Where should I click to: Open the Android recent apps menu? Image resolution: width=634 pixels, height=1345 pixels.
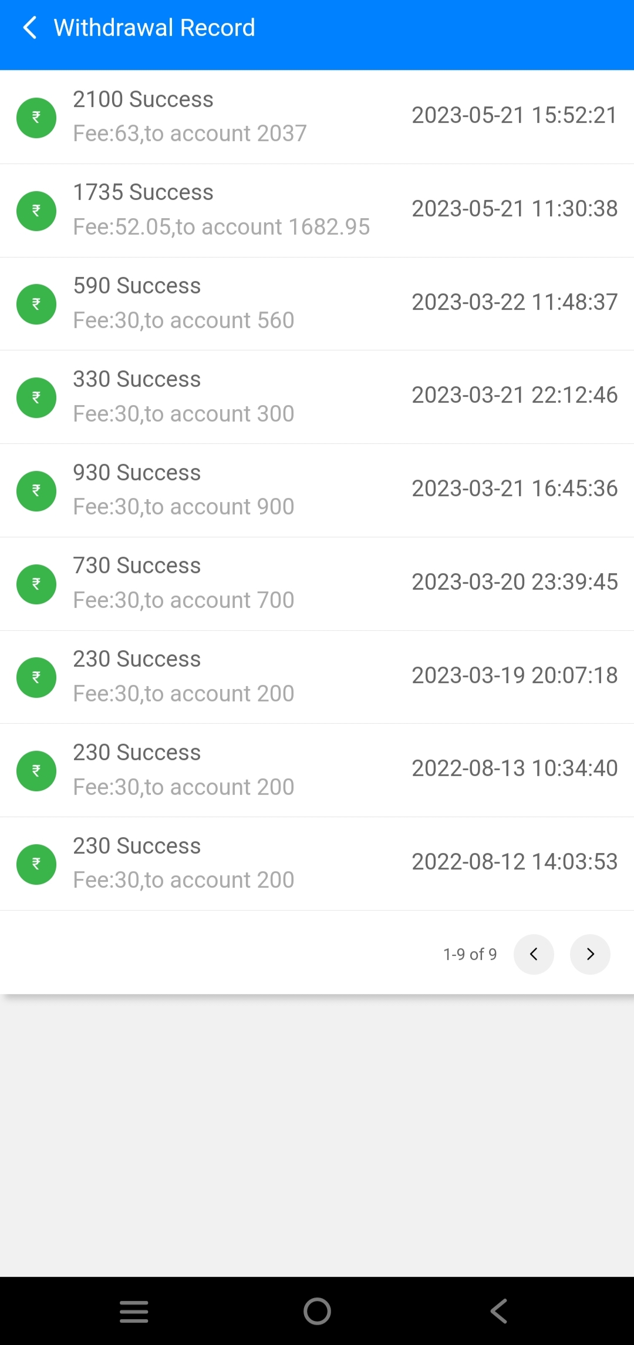coord(134,1311)
